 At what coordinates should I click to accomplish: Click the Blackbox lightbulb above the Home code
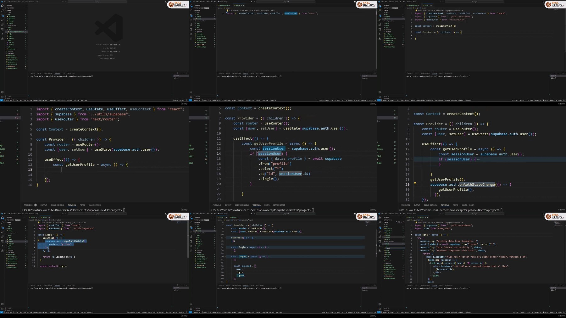point(416,222)
